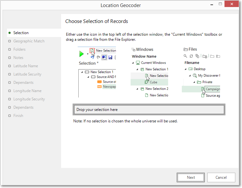Screen dimensions: 242x188
Task: Click the Files refresh icon
Action: click(x=191, y=56)
